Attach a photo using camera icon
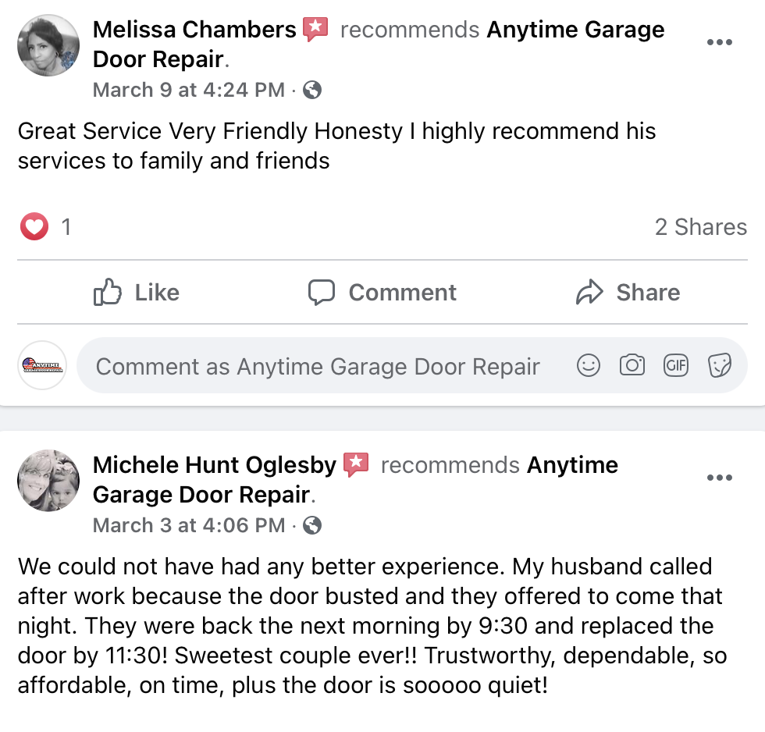765x732 pixels. pos(632,365)
